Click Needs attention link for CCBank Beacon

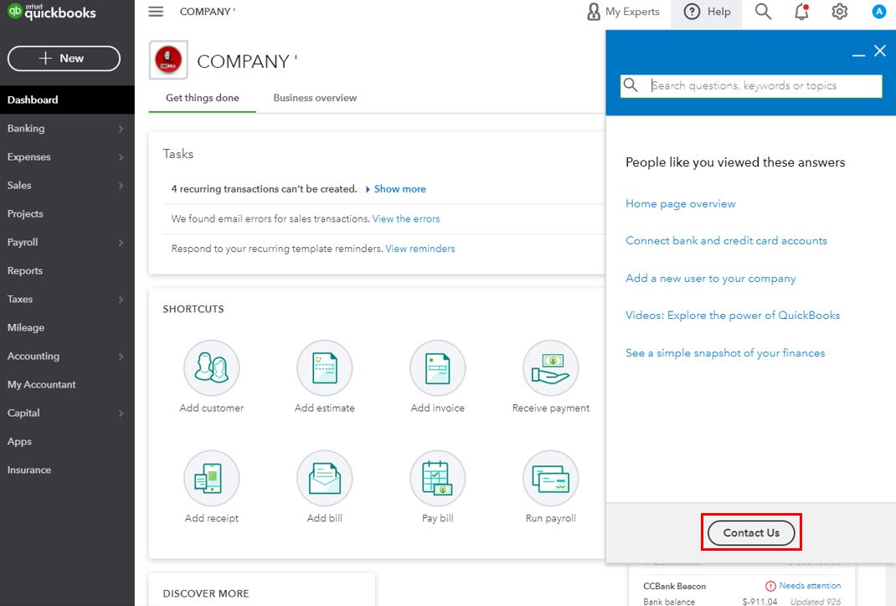pyautogui.click(x=810, y=585)
